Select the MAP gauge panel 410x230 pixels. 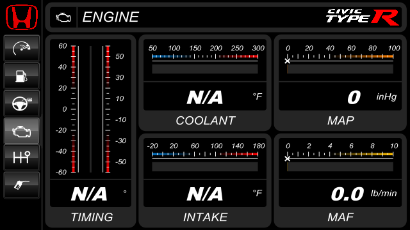340,82
